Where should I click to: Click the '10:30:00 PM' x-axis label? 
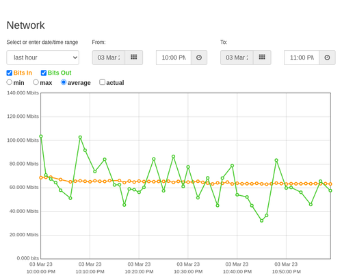coord(188,272)
